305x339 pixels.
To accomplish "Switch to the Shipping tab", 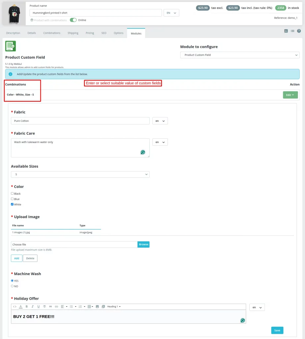I will [x=73, y=33].
